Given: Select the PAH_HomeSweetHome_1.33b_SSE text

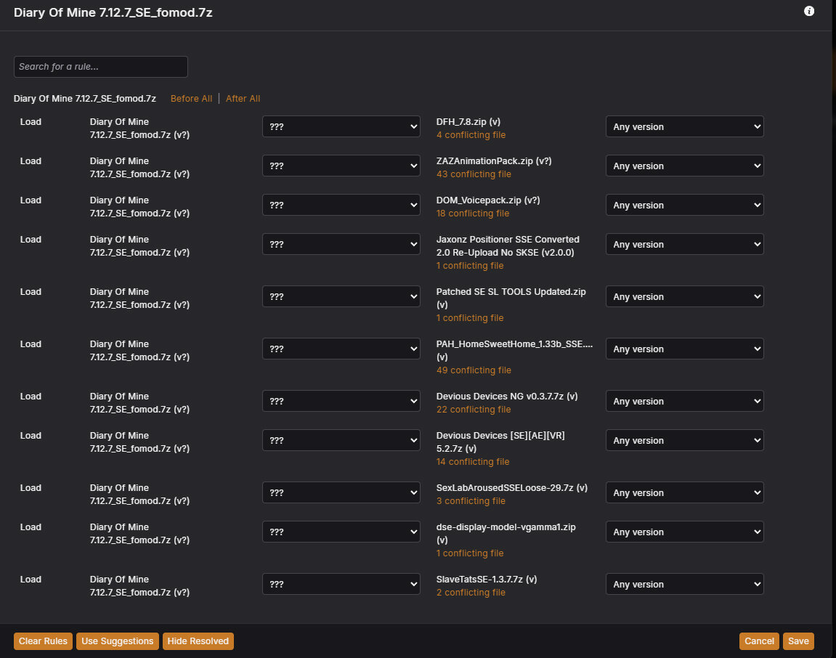Looking at the screenshot, I should tap(514, 344).
